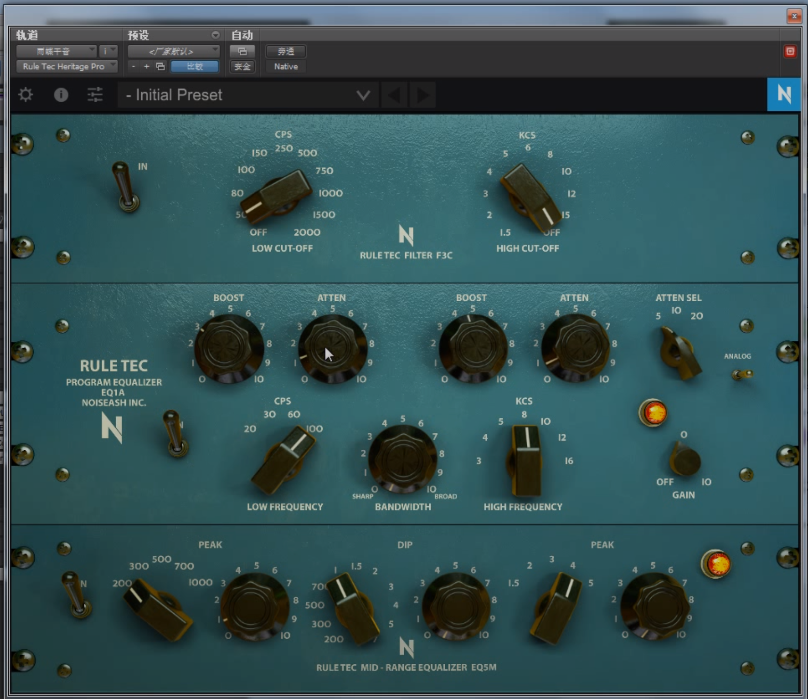Click the 安全 safe button
808x699 pixels.
pyautogui.click(x=242, y=67)
